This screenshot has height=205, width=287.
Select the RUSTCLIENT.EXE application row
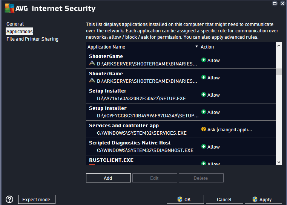pos(143,161)
